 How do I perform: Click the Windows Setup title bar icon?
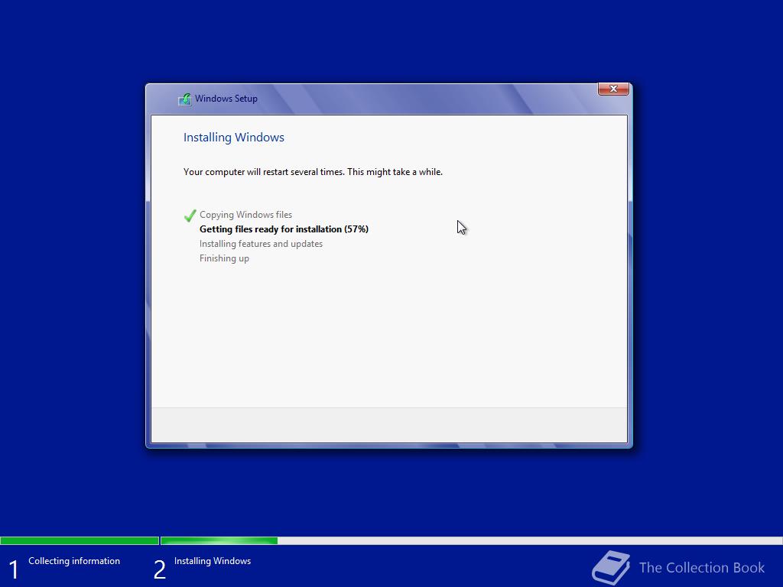(185, 99)
